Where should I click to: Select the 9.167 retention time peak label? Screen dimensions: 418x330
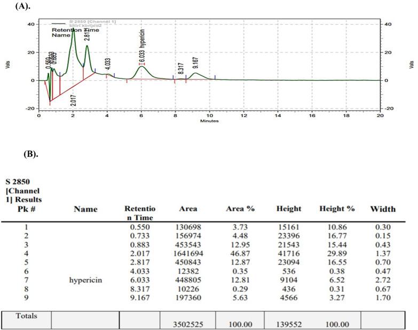click(x=195, y=63)
